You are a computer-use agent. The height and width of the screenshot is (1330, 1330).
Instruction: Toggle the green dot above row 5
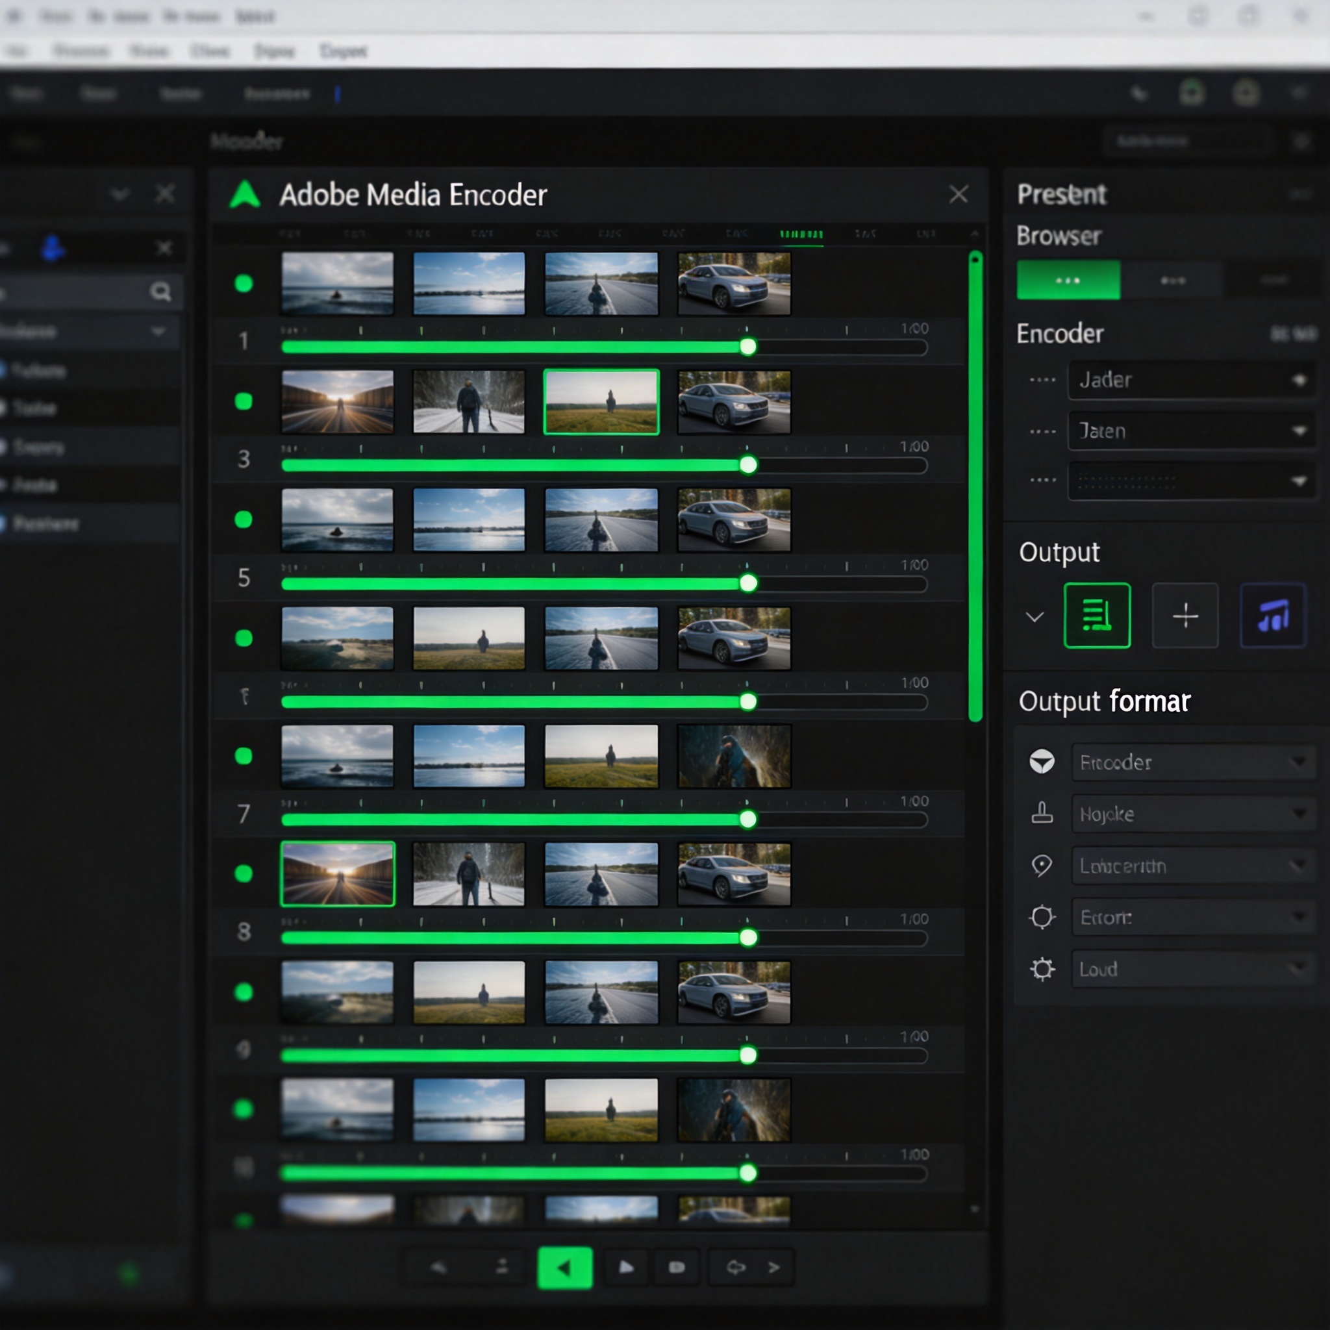tap(243, 519)
